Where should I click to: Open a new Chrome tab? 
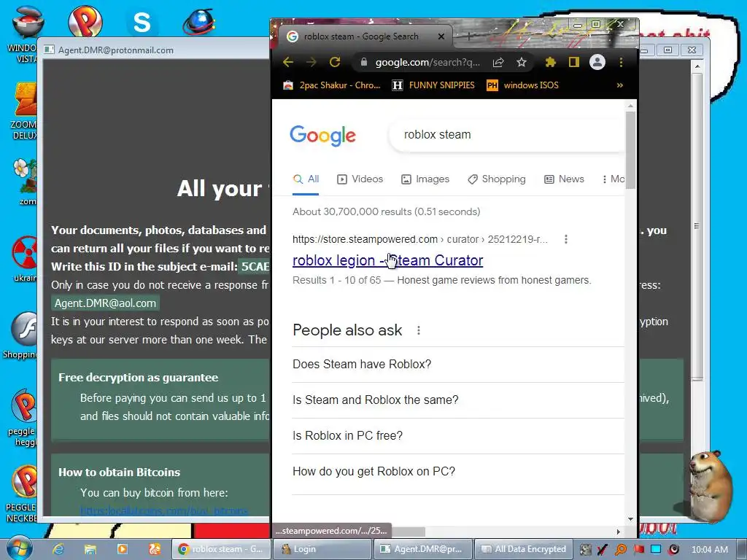click(469, 36)
